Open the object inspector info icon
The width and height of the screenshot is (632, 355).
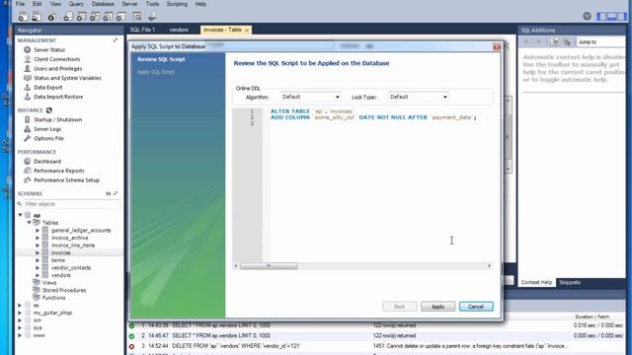[x=51, y=17]
